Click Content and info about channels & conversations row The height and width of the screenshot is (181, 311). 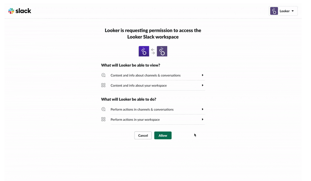tap(153, 75)
